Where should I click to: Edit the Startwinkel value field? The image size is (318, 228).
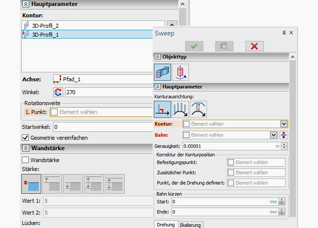103,127
